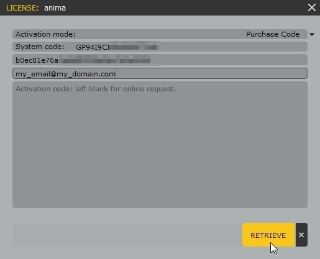Click the purchase code field starting b0ec81e76a

pyautogui.click(x=160, y=60)
